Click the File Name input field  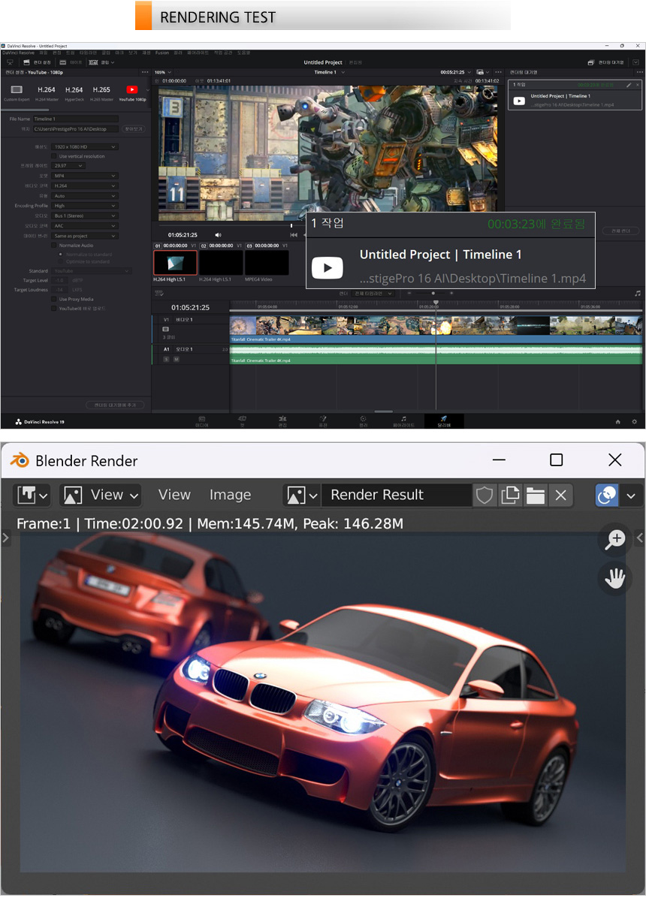(x=75, y=119)
